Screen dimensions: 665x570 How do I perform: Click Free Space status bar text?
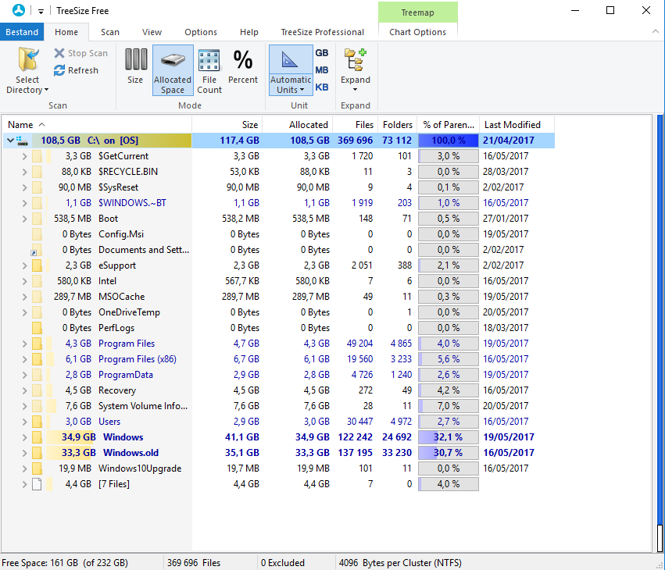65,563
